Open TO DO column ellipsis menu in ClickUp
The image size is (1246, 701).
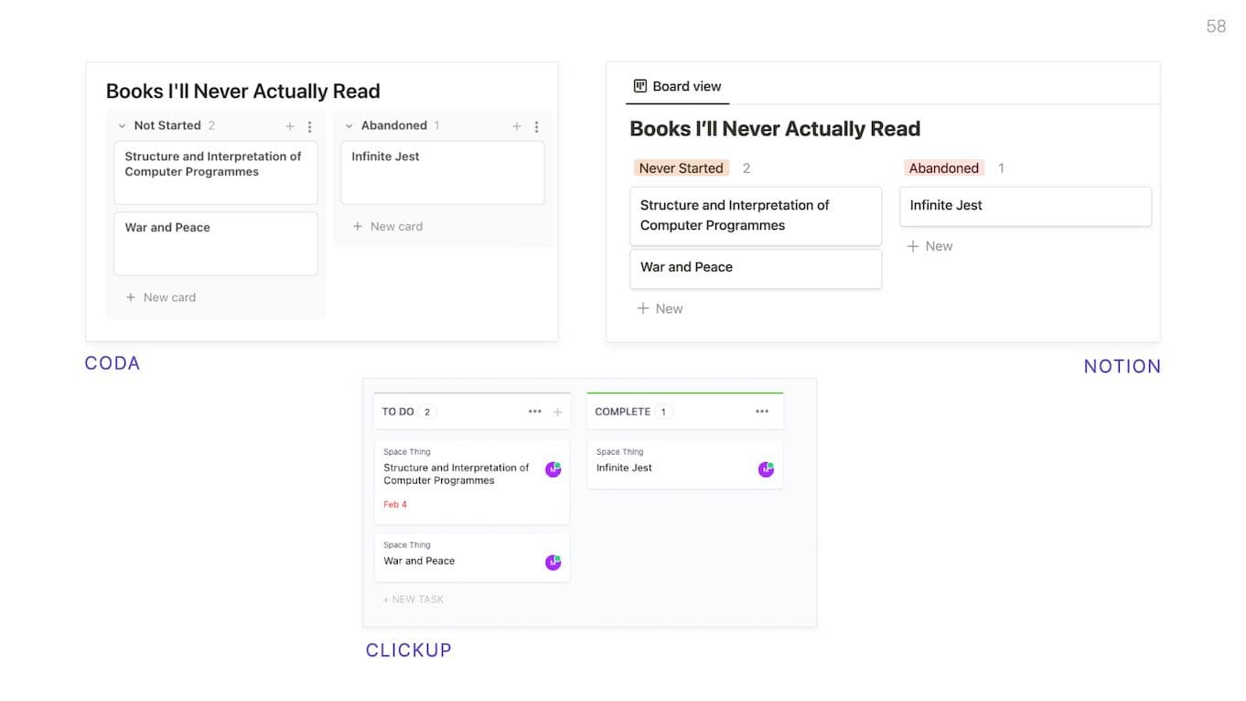pyautogui.click(x=535, y=412)
